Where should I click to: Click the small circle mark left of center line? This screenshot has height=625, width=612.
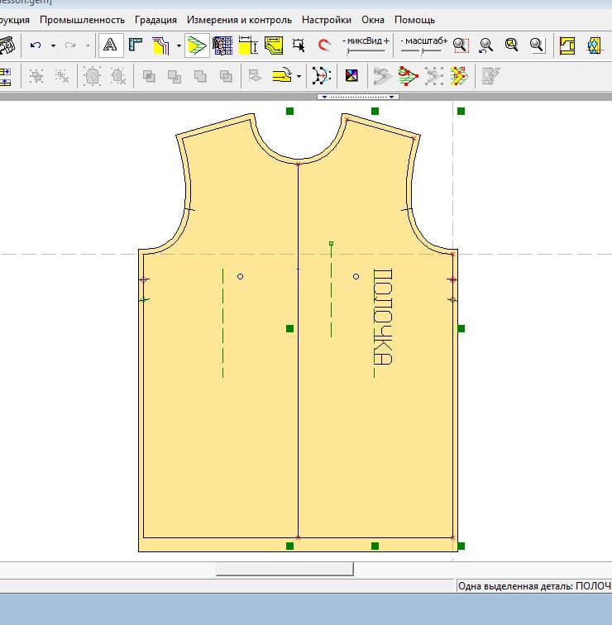(240, 276)
